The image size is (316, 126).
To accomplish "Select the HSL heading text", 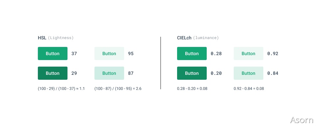I will (x=42, y=38).
